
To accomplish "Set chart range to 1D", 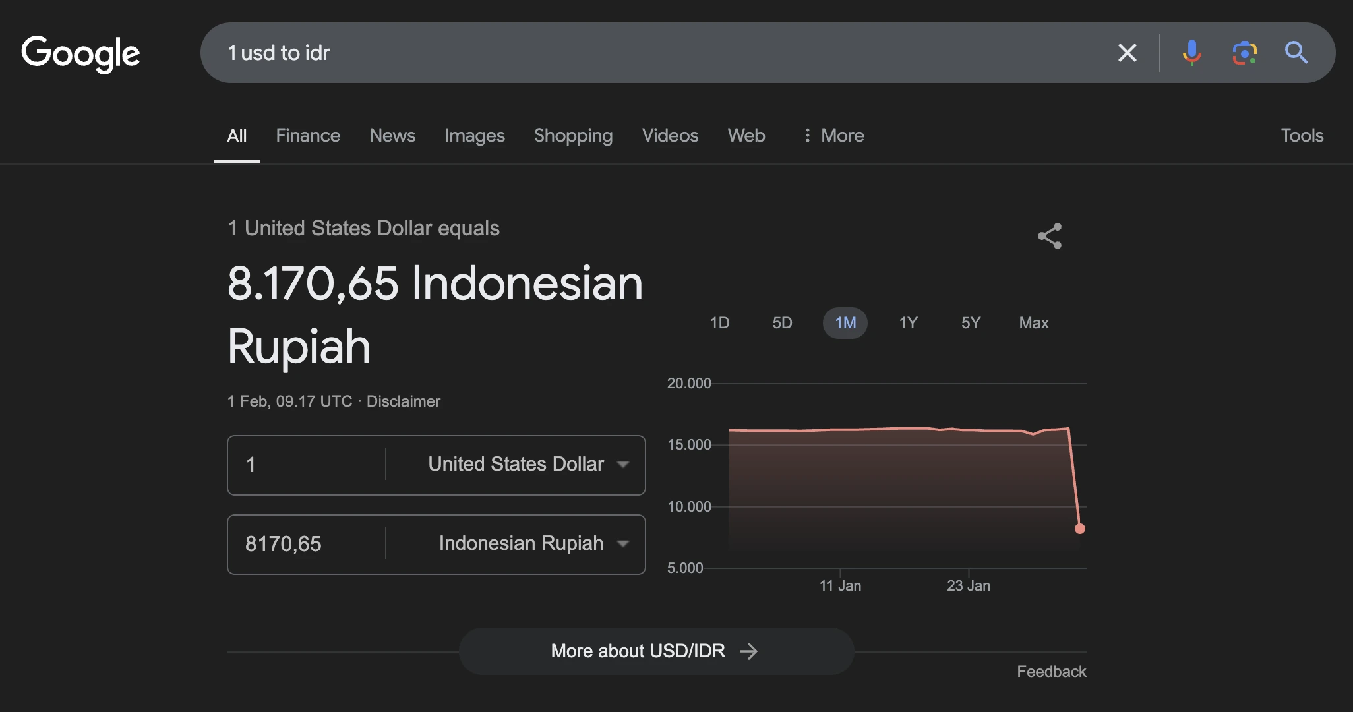I will (719, 323).
